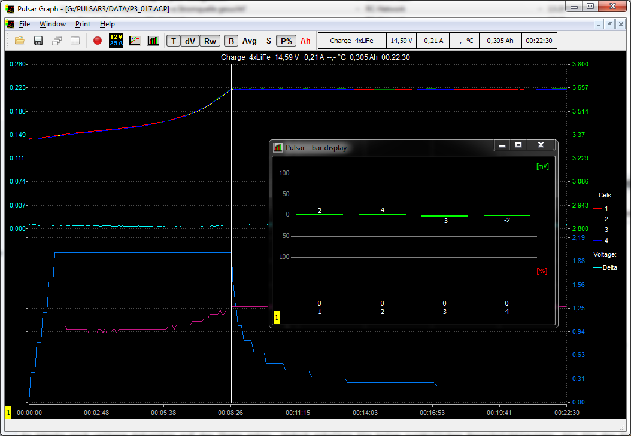This screenshot has height=436, width=631.
Task: Click the 0,305 Ah capacity field
Action: (500, 41)
